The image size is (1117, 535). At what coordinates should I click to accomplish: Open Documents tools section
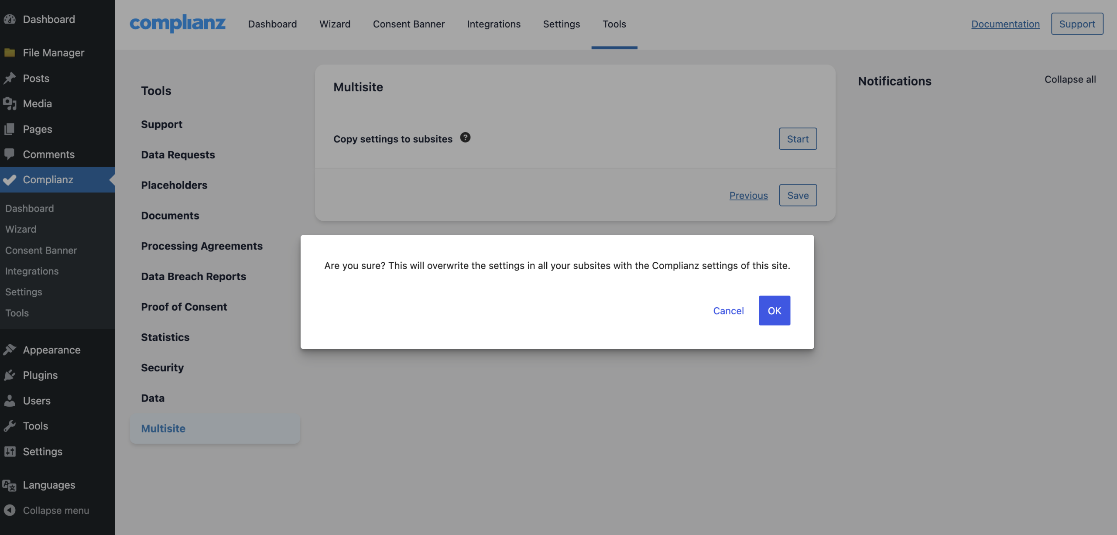[170, 216]
